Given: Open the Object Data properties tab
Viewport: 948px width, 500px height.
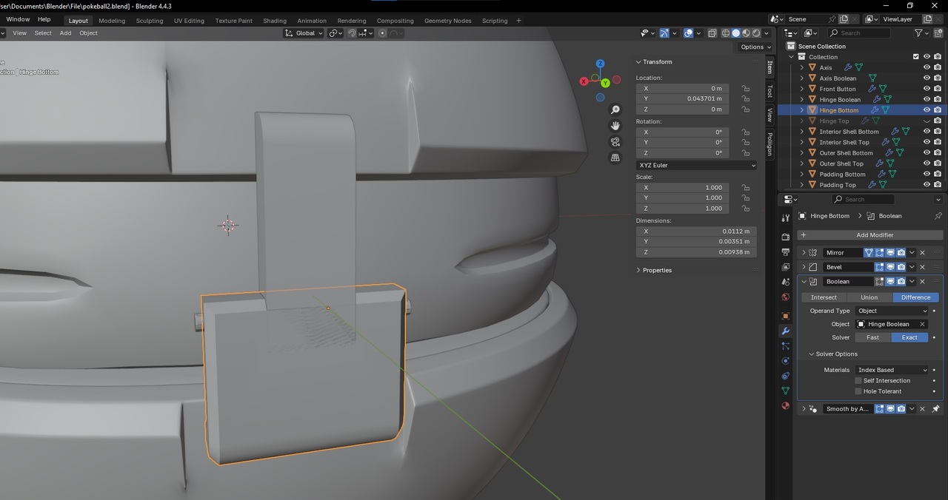Looking at the screenshot, I should (786, 391).
